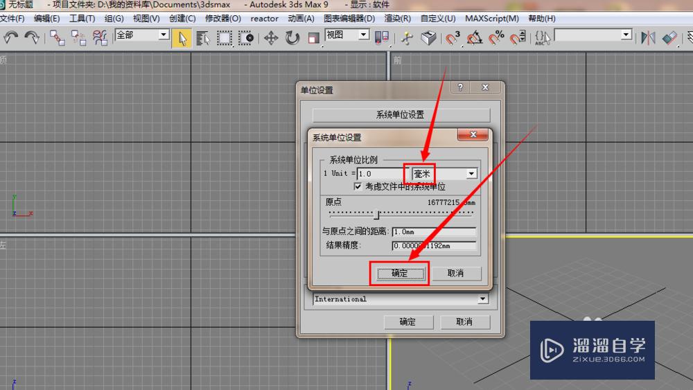Open the 图表编辑器(D) menu
693x390 pixels.
tap(349, 19)
